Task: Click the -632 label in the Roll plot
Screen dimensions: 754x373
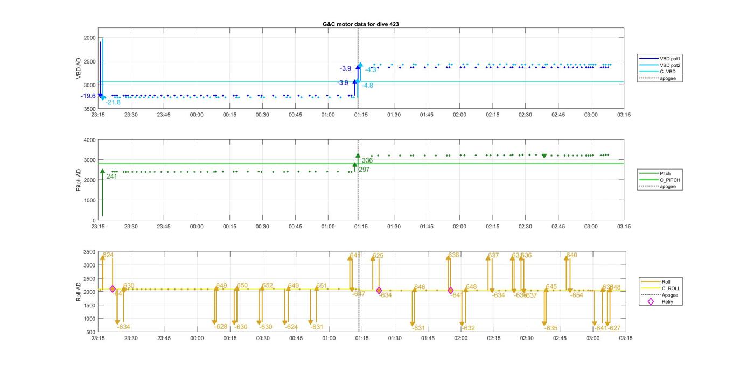Action: [x=468, y=328]
